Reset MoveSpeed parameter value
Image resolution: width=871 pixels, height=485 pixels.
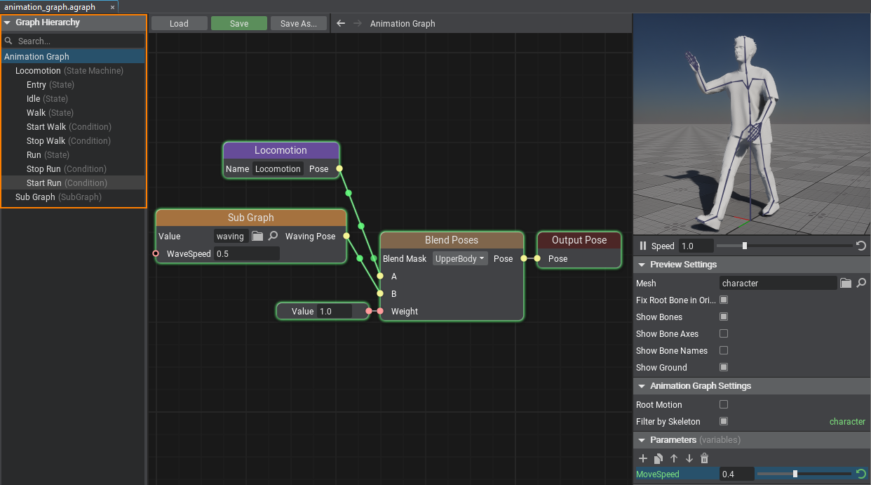861,474
